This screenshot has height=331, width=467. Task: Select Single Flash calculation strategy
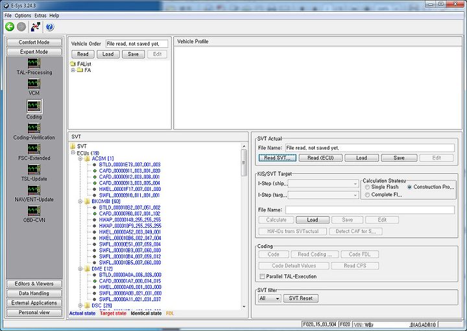[x=367, y=187]
